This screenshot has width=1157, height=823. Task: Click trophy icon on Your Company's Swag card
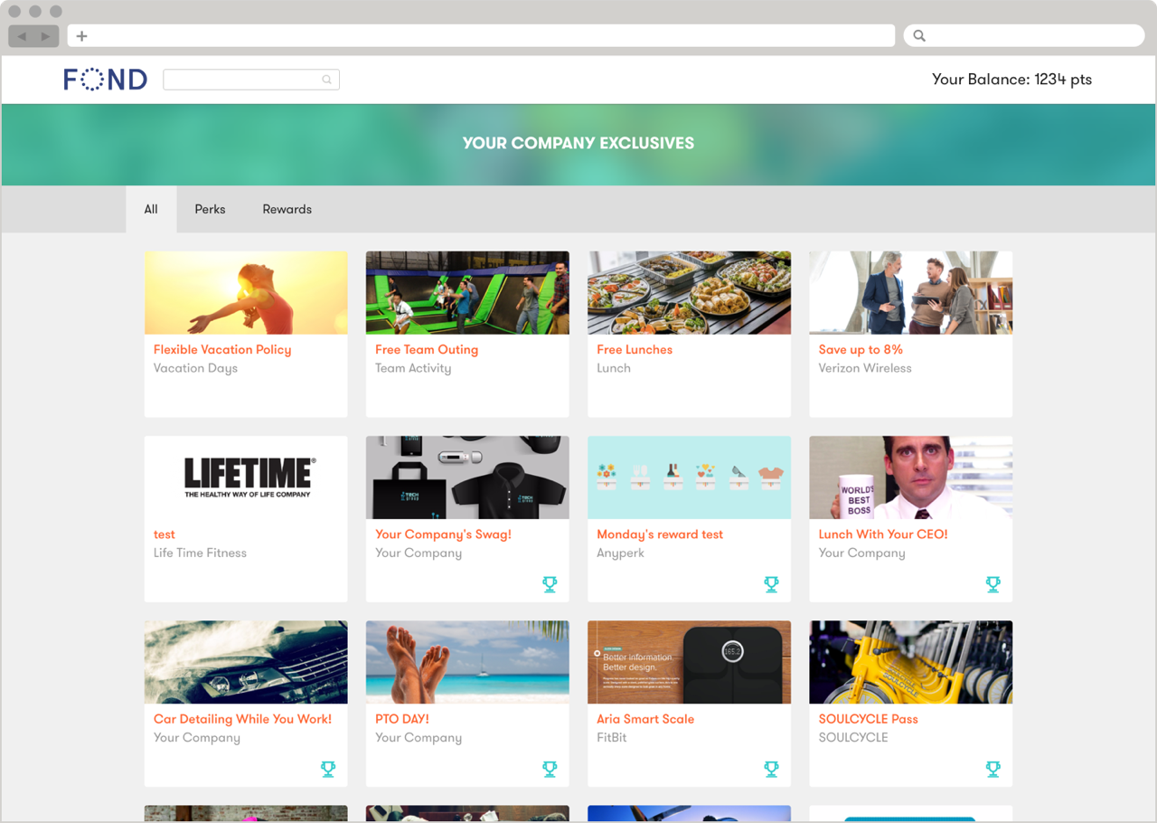tap(550, 584)
